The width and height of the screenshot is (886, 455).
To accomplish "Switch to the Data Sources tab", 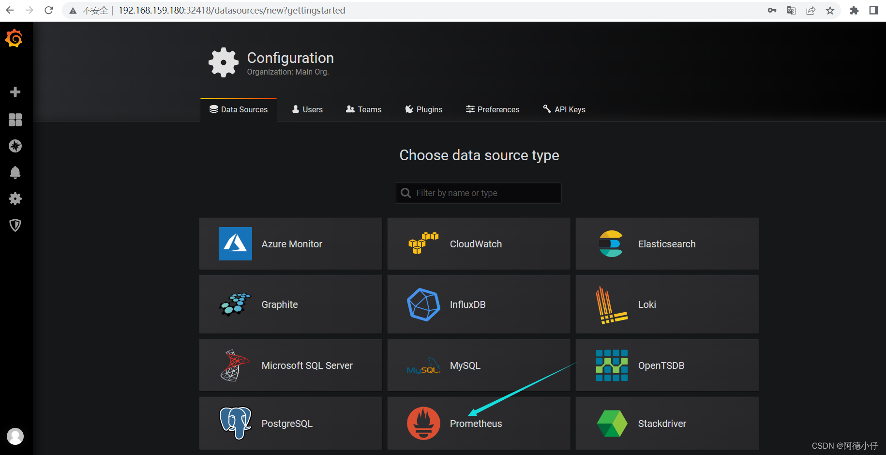I will pos(239,109).
